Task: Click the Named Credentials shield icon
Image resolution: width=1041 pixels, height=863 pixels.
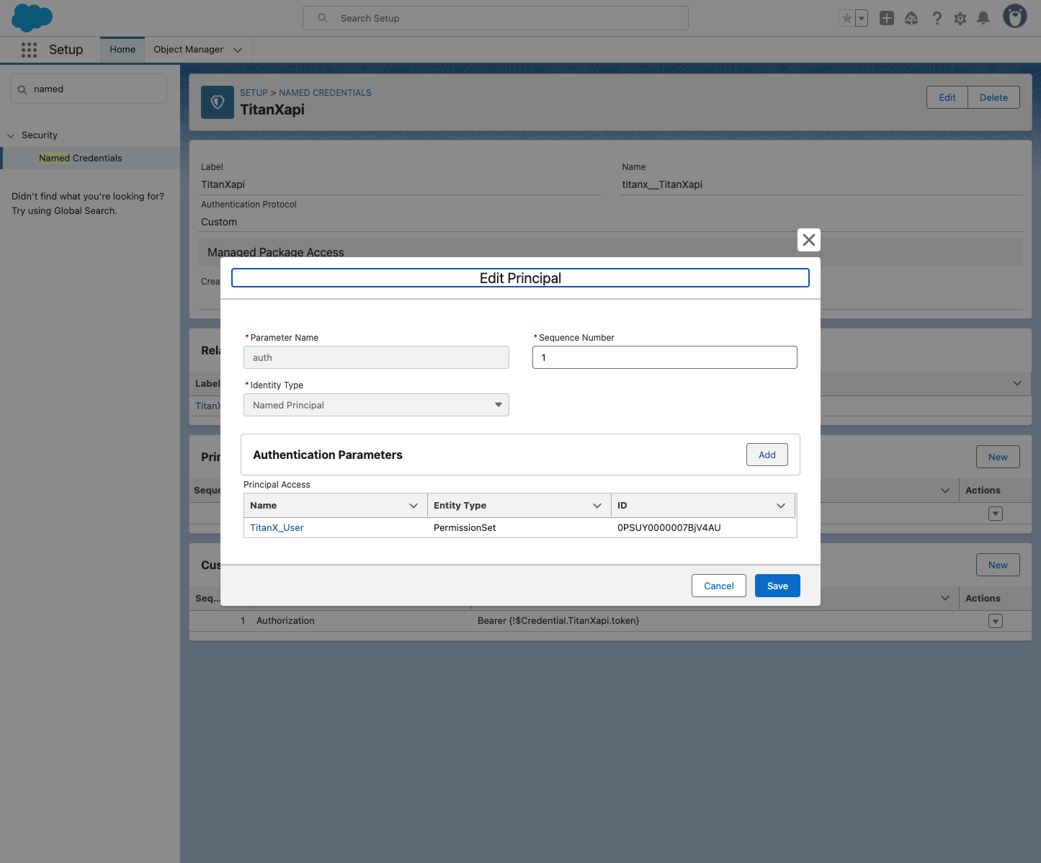Action: point(218,102)
